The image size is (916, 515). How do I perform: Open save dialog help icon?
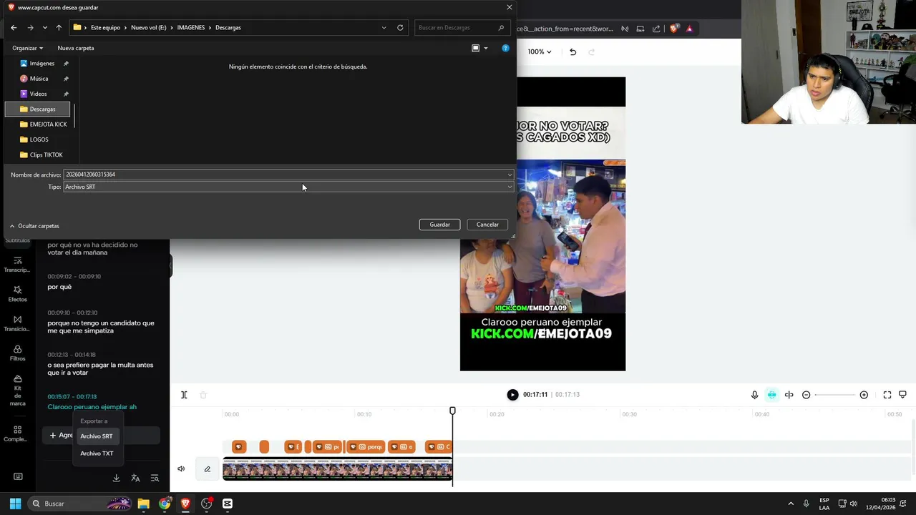point(505,48)
